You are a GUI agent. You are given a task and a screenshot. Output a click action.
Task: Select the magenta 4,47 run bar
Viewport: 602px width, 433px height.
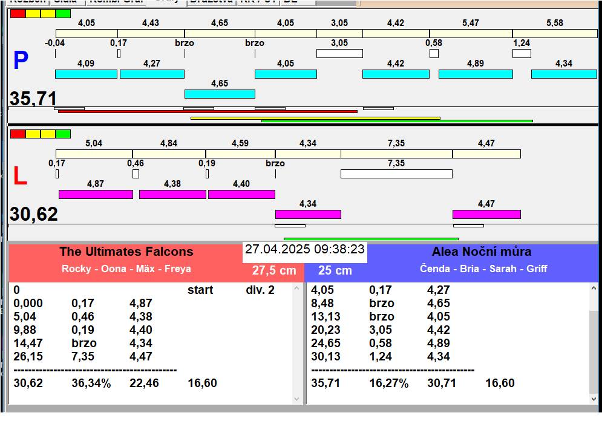[x=486, y=214]
